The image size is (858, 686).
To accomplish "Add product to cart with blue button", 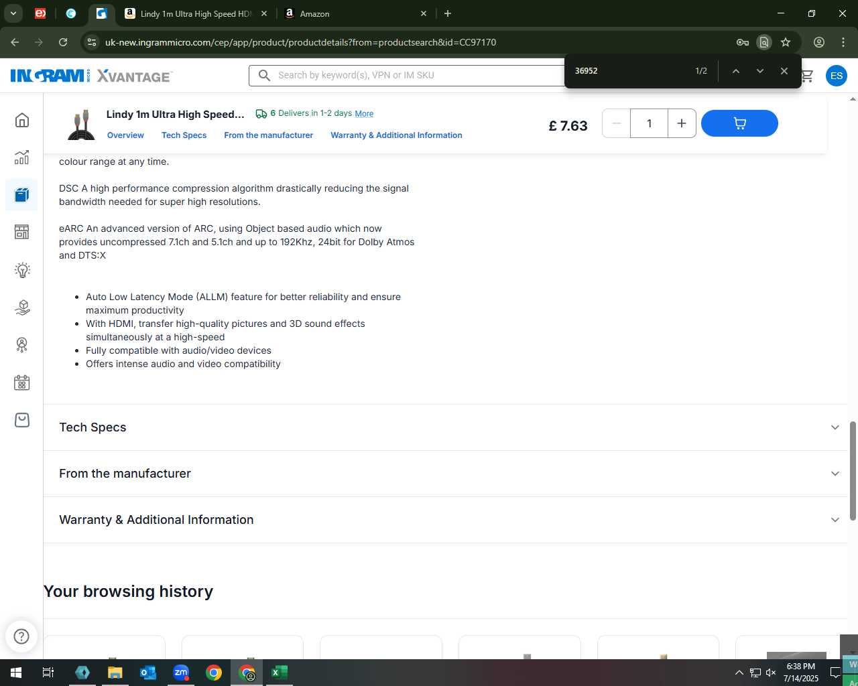I will pos(739,123).
